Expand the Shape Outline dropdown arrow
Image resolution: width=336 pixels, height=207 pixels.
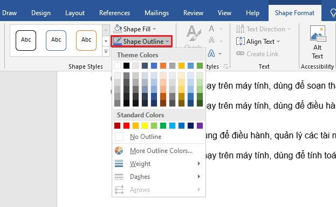[x=167, y=41]
